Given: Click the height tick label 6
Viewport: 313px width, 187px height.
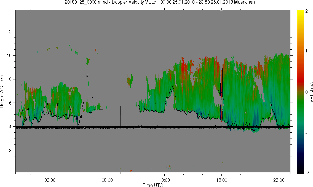Looking at the screenshot, I should 10,103.
